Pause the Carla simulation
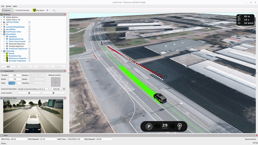The image size is (258, 145). [x=29, y=93]
